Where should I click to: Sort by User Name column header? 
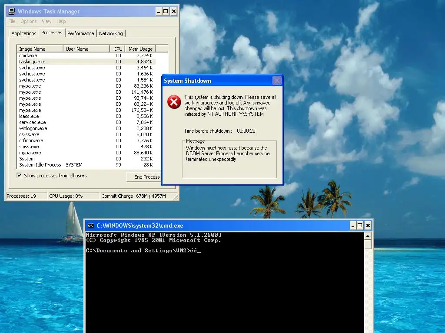(x=86, y=49)
